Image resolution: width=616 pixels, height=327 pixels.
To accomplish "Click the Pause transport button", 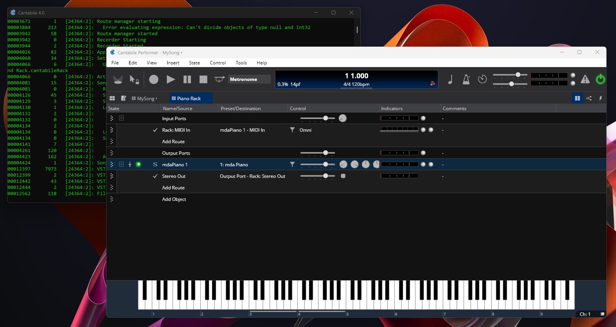I will pos(187,79).
